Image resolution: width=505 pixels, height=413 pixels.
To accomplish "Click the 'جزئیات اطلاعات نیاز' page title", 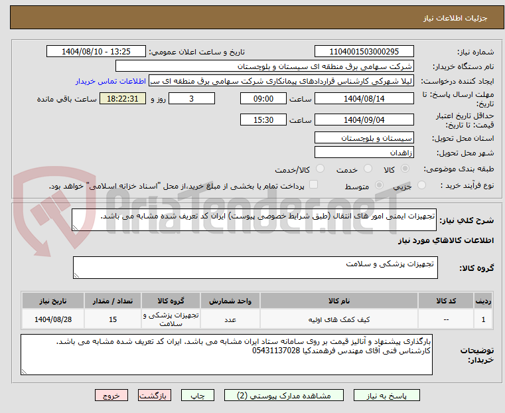I will [455, 18].
